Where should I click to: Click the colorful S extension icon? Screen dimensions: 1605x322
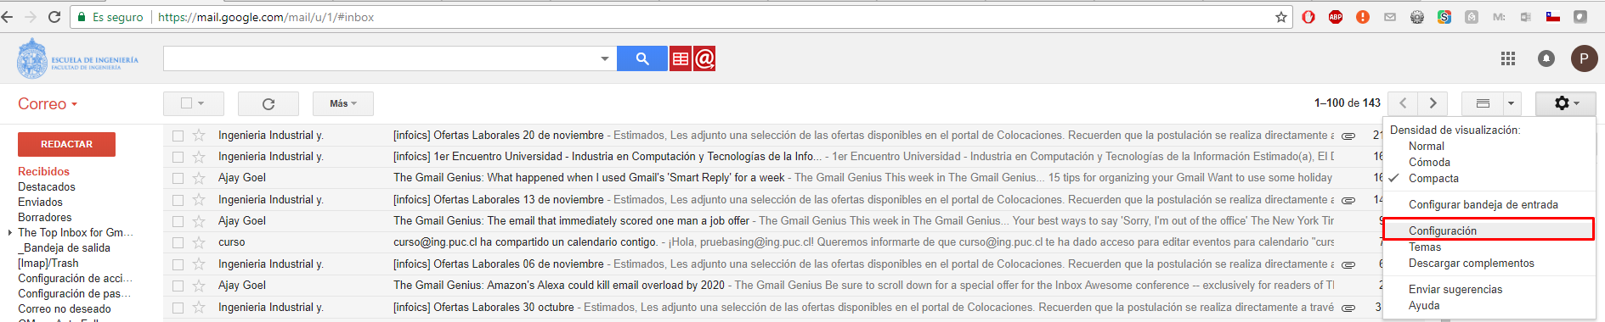coord(1444,17)
